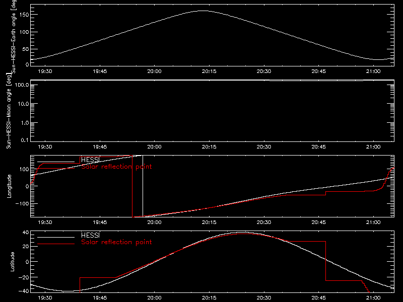Click the 50 tick label on Earth angle plot
403x302 pixels.
point(26,49)
